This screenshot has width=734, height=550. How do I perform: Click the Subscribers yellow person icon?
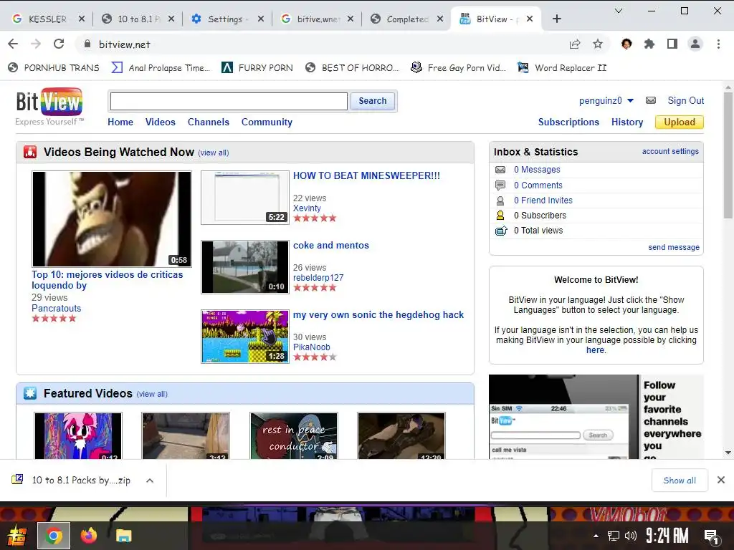click(500, 215)
